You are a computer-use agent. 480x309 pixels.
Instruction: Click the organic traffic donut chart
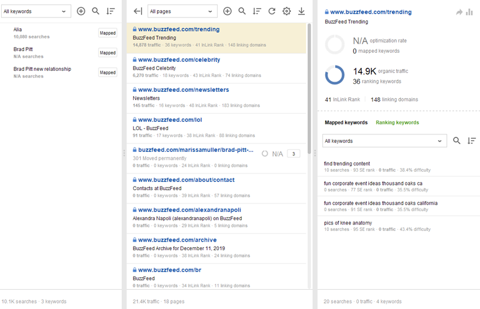[x=334, y=74]
